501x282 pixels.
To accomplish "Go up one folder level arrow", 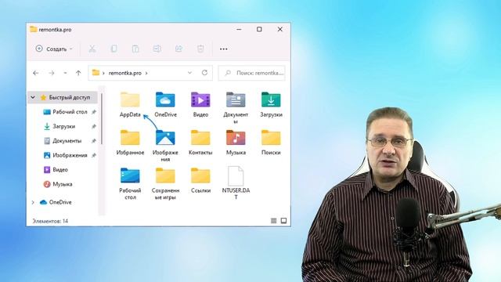I will coord(78,73).
